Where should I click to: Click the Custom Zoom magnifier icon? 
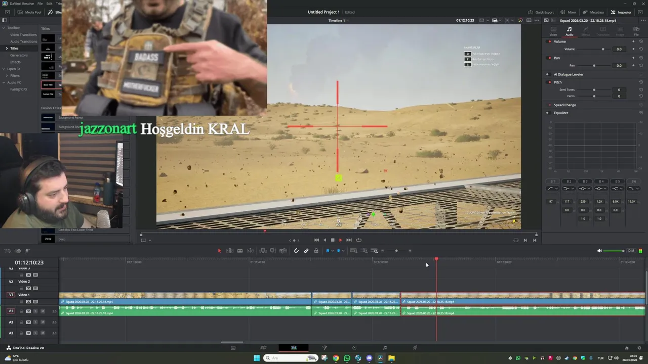pos(375,251)
